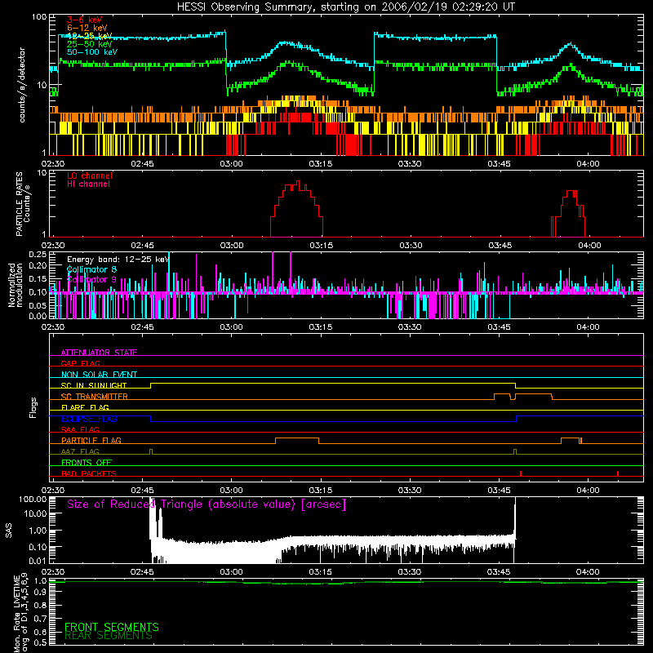The width and height of the screenshot is (653, 653).
Task: Click the cyan 50-100 keV legend label
Action: pos(92,52)
